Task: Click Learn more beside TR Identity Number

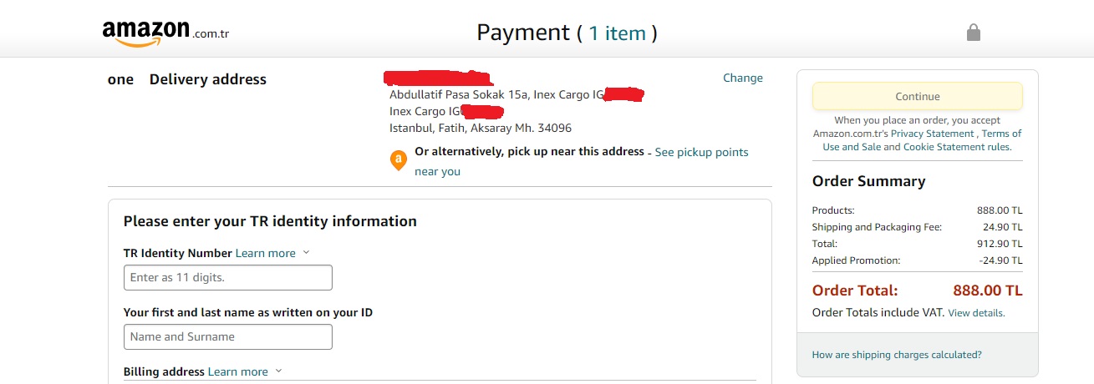Action: click(265, 253)
